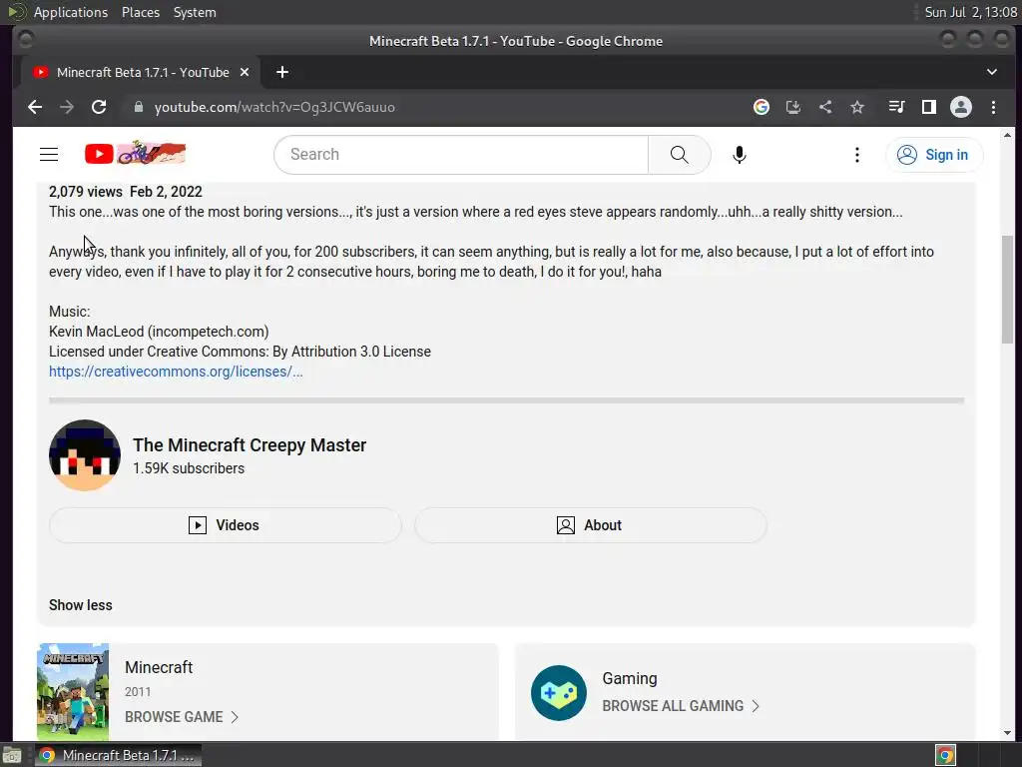
Task: Expand the tab search dropdown arrow
Action: 991,72
